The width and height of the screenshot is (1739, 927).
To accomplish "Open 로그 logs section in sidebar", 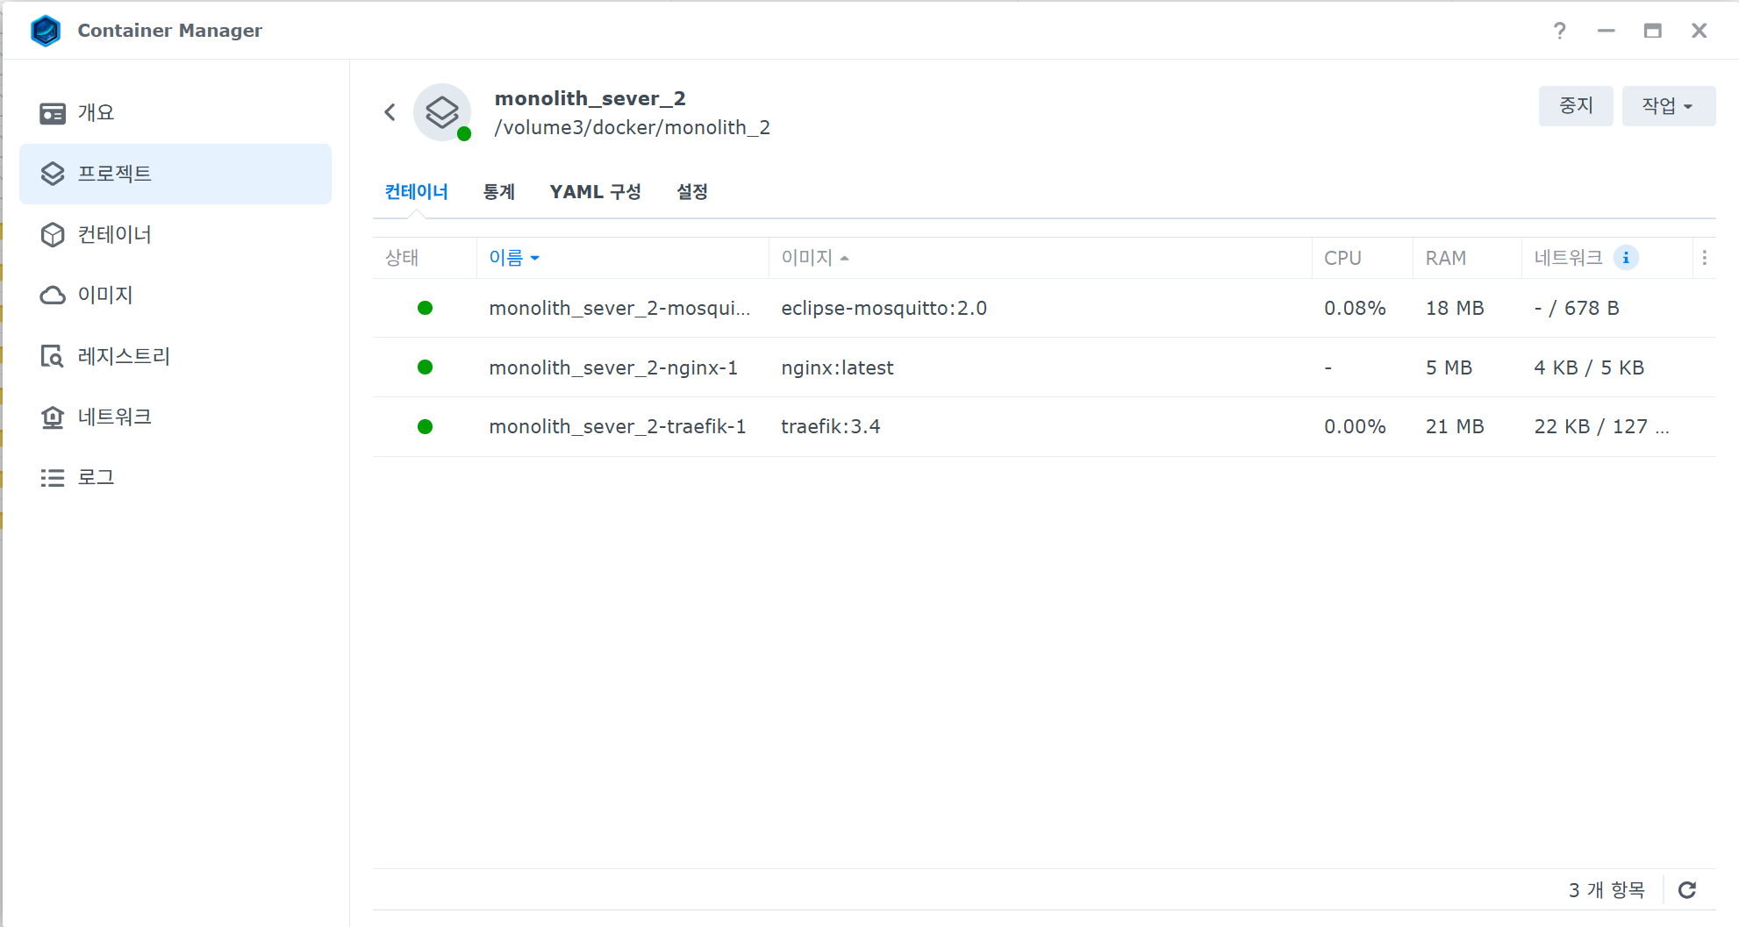I will click(96, 477).
